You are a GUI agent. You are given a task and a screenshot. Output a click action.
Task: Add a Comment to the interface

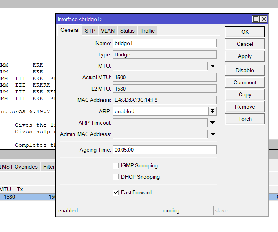tap(245, 82)
